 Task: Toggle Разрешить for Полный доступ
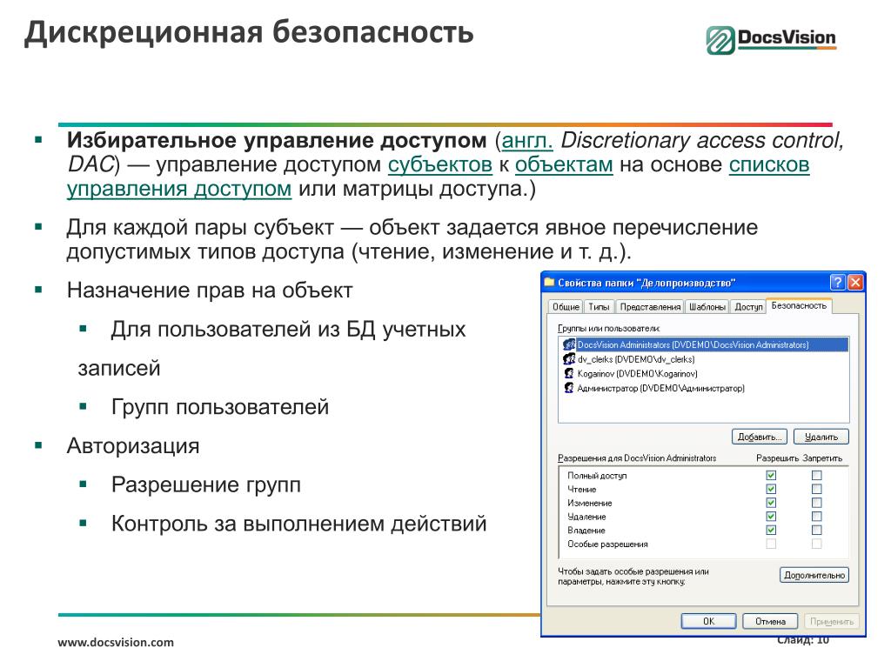tap(771, 476)
